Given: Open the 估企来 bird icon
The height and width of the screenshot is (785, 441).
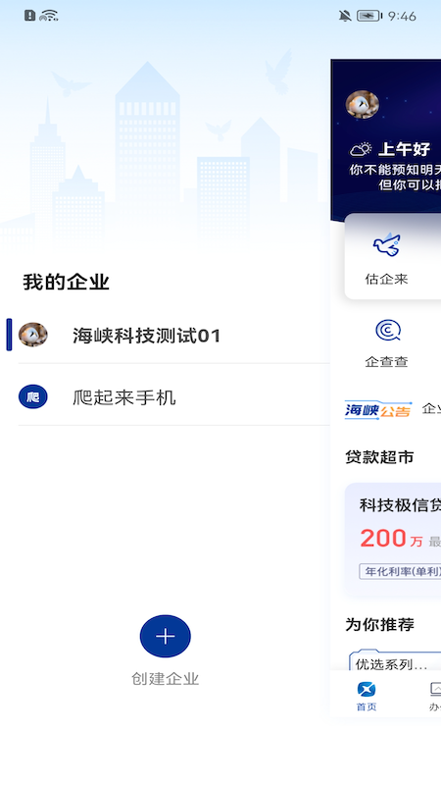Looking at the screenshot, I should click(x=386, y=245).
